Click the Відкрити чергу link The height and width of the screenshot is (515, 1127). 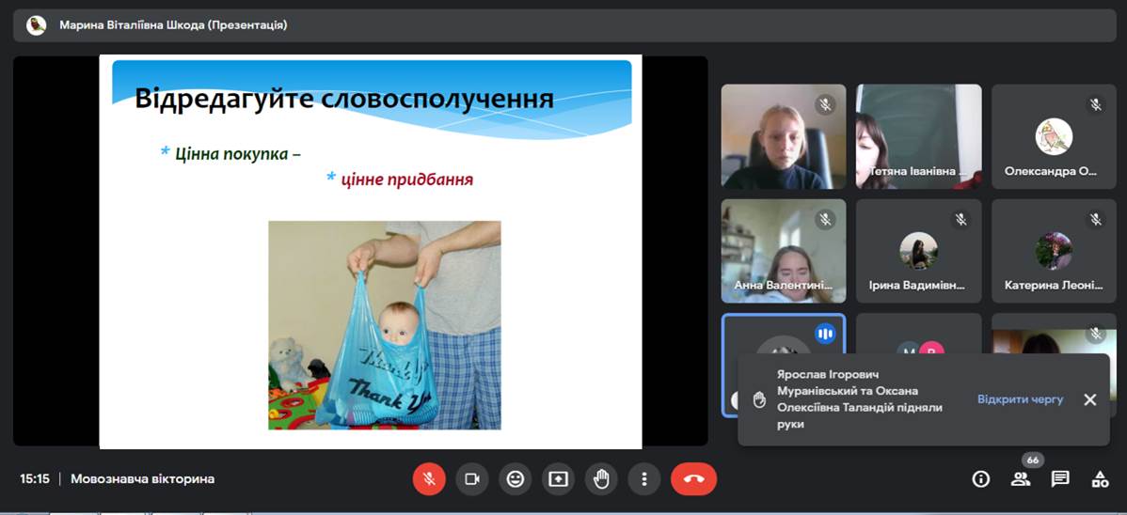(1020, 399)
